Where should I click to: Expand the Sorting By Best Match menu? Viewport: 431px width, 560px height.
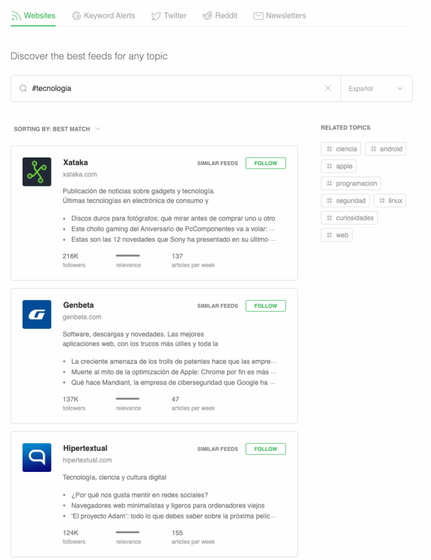tap(57, 129)
